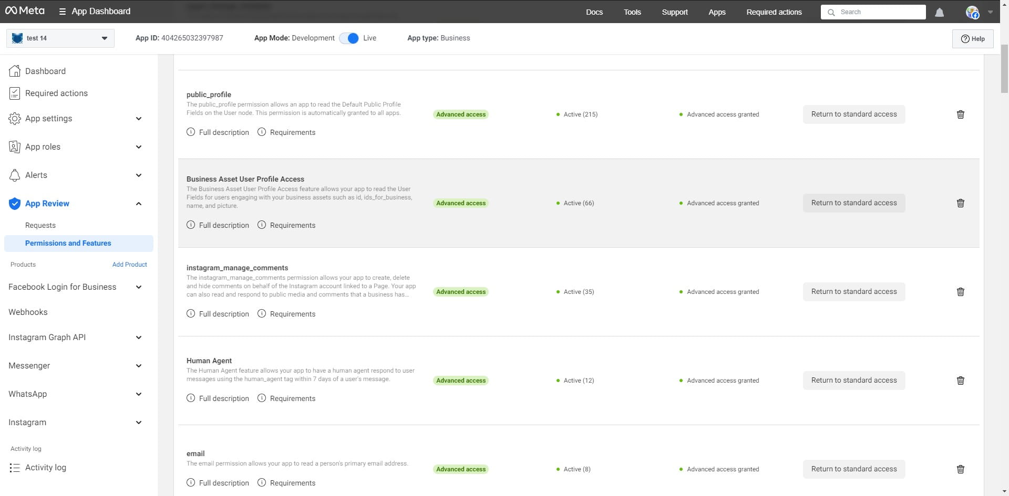Expand the WhatsApp product menu
The image size is (1009, 496).
[138, 394]
